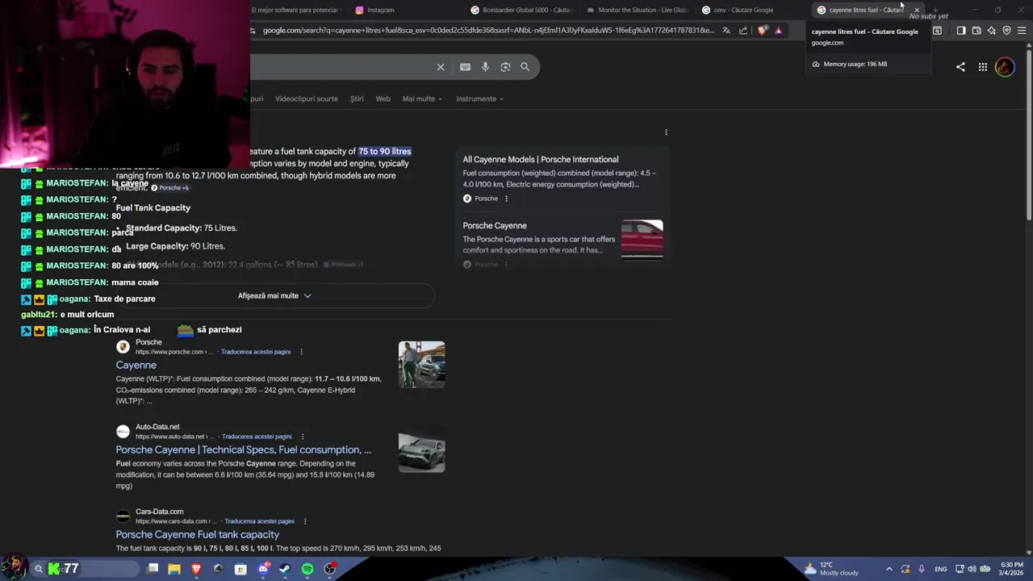
Task: Open File Explorer from the taskbar
Action: click(x=174, y=569)
